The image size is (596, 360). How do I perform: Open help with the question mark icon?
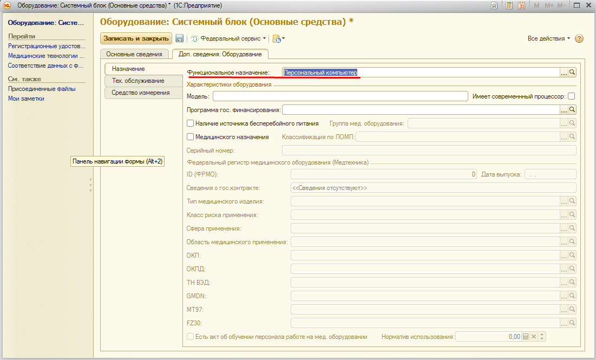pos(579,38)
